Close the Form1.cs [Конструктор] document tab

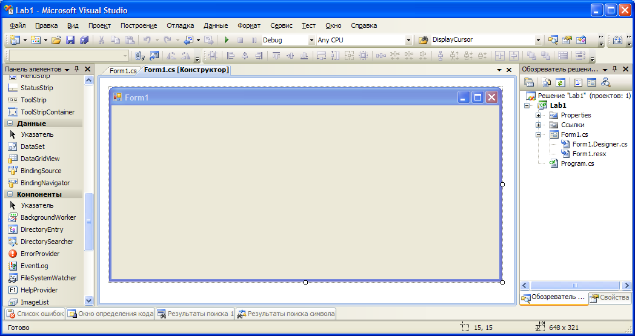click(509, 70)
